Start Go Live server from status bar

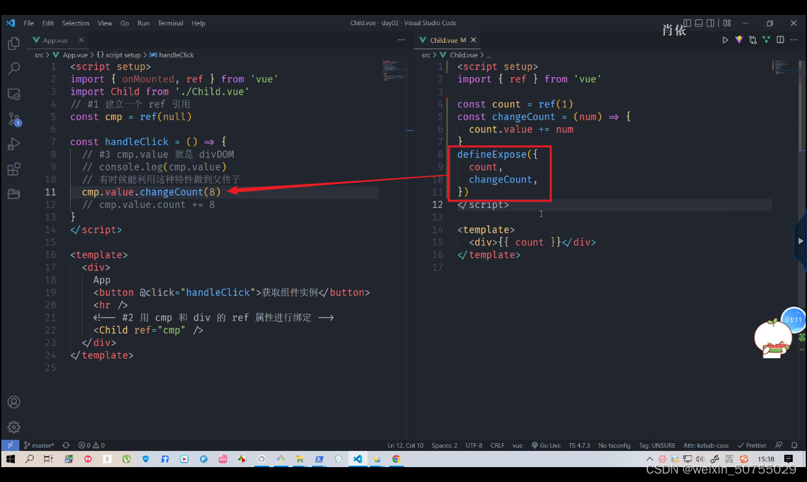coord(546,445)
